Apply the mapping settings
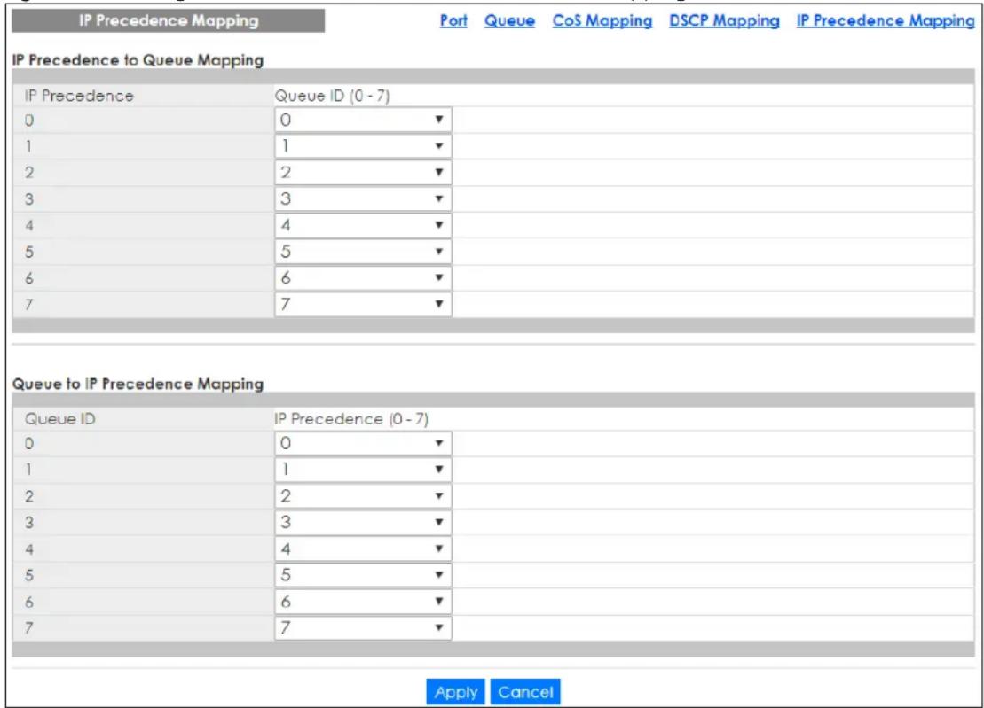This screenshot has width=984, height=708. coord(455,692)
